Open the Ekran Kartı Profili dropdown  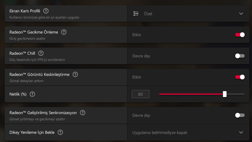(188, 14)
